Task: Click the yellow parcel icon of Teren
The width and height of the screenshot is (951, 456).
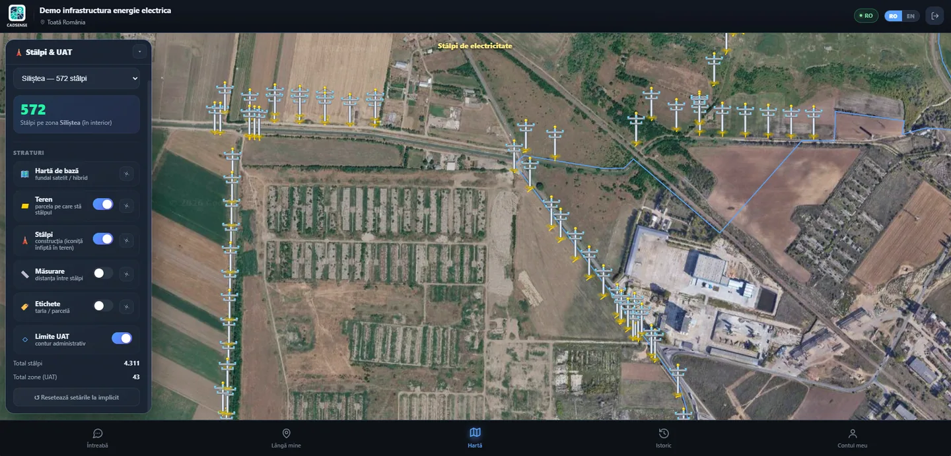Action: click(24, 206)
